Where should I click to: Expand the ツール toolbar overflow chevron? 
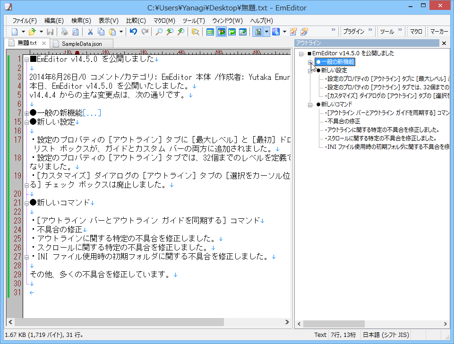(400, 30)
